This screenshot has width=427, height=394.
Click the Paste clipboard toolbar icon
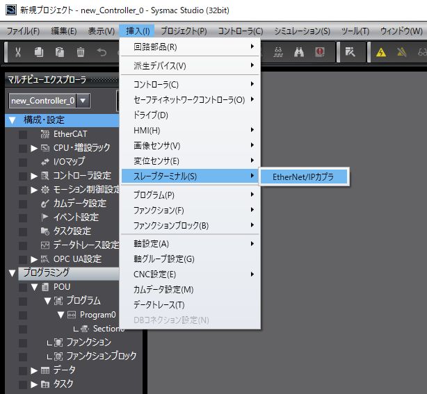click(60, 51)
